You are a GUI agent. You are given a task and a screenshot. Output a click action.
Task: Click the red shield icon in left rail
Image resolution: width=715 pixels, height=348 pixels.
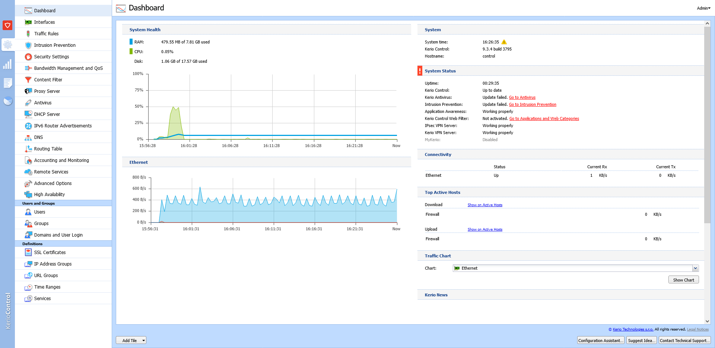point(7,25)
